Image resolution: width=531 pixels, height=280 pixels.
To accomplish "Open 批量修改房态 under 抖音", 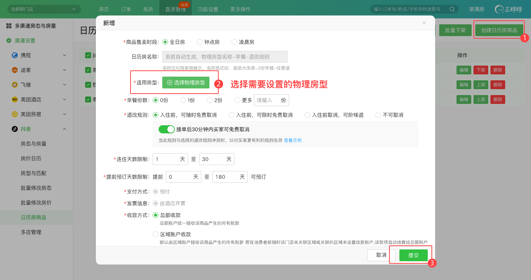I will tap(36, 188).
